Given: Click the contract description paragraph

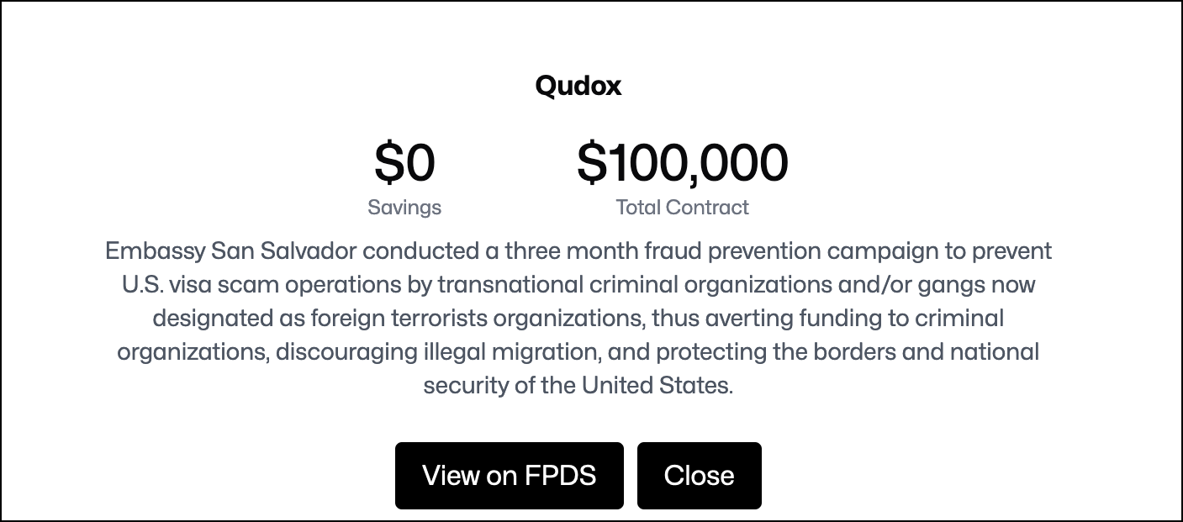Looking at the screenshot, I should 578,318.
